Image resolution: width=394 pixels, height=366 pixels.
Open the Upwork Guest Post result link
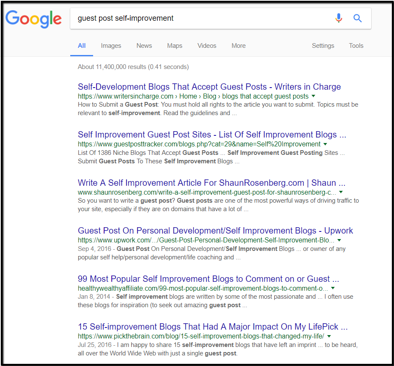coord(215,231)
